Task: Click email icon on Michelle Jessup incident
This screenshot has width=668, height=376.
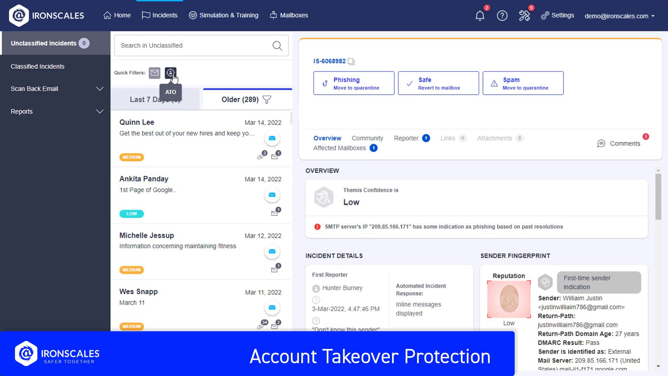Action: tap(272, 251)
